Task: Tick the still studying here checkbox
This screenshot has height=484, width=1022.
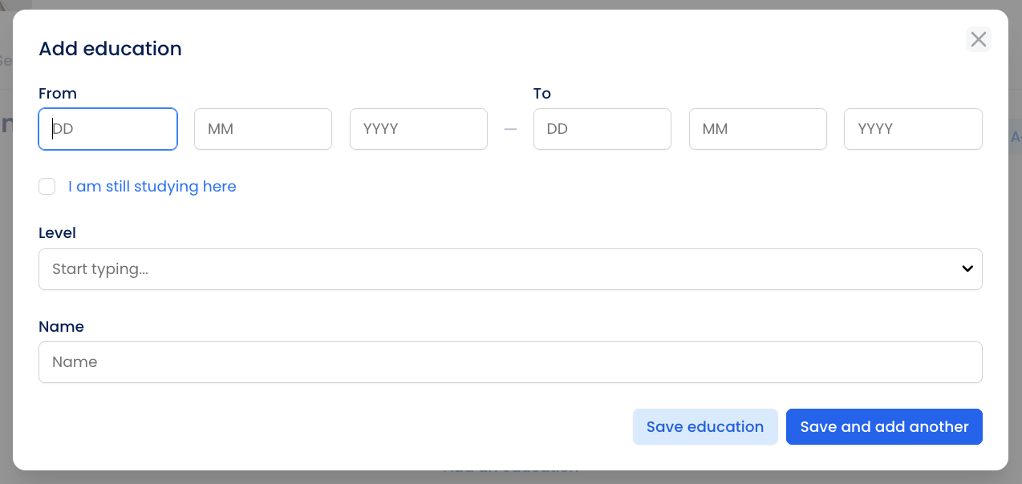Action: coord(47,187)
